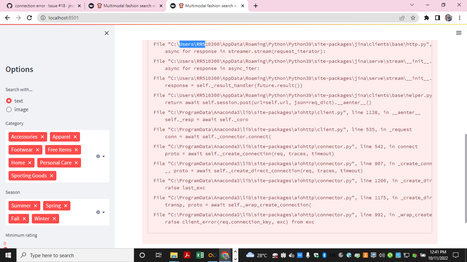Viewport: 467px width, 262px height.
Task: Click the 'async for response in async_iter:' line
Action: (212, 68)
